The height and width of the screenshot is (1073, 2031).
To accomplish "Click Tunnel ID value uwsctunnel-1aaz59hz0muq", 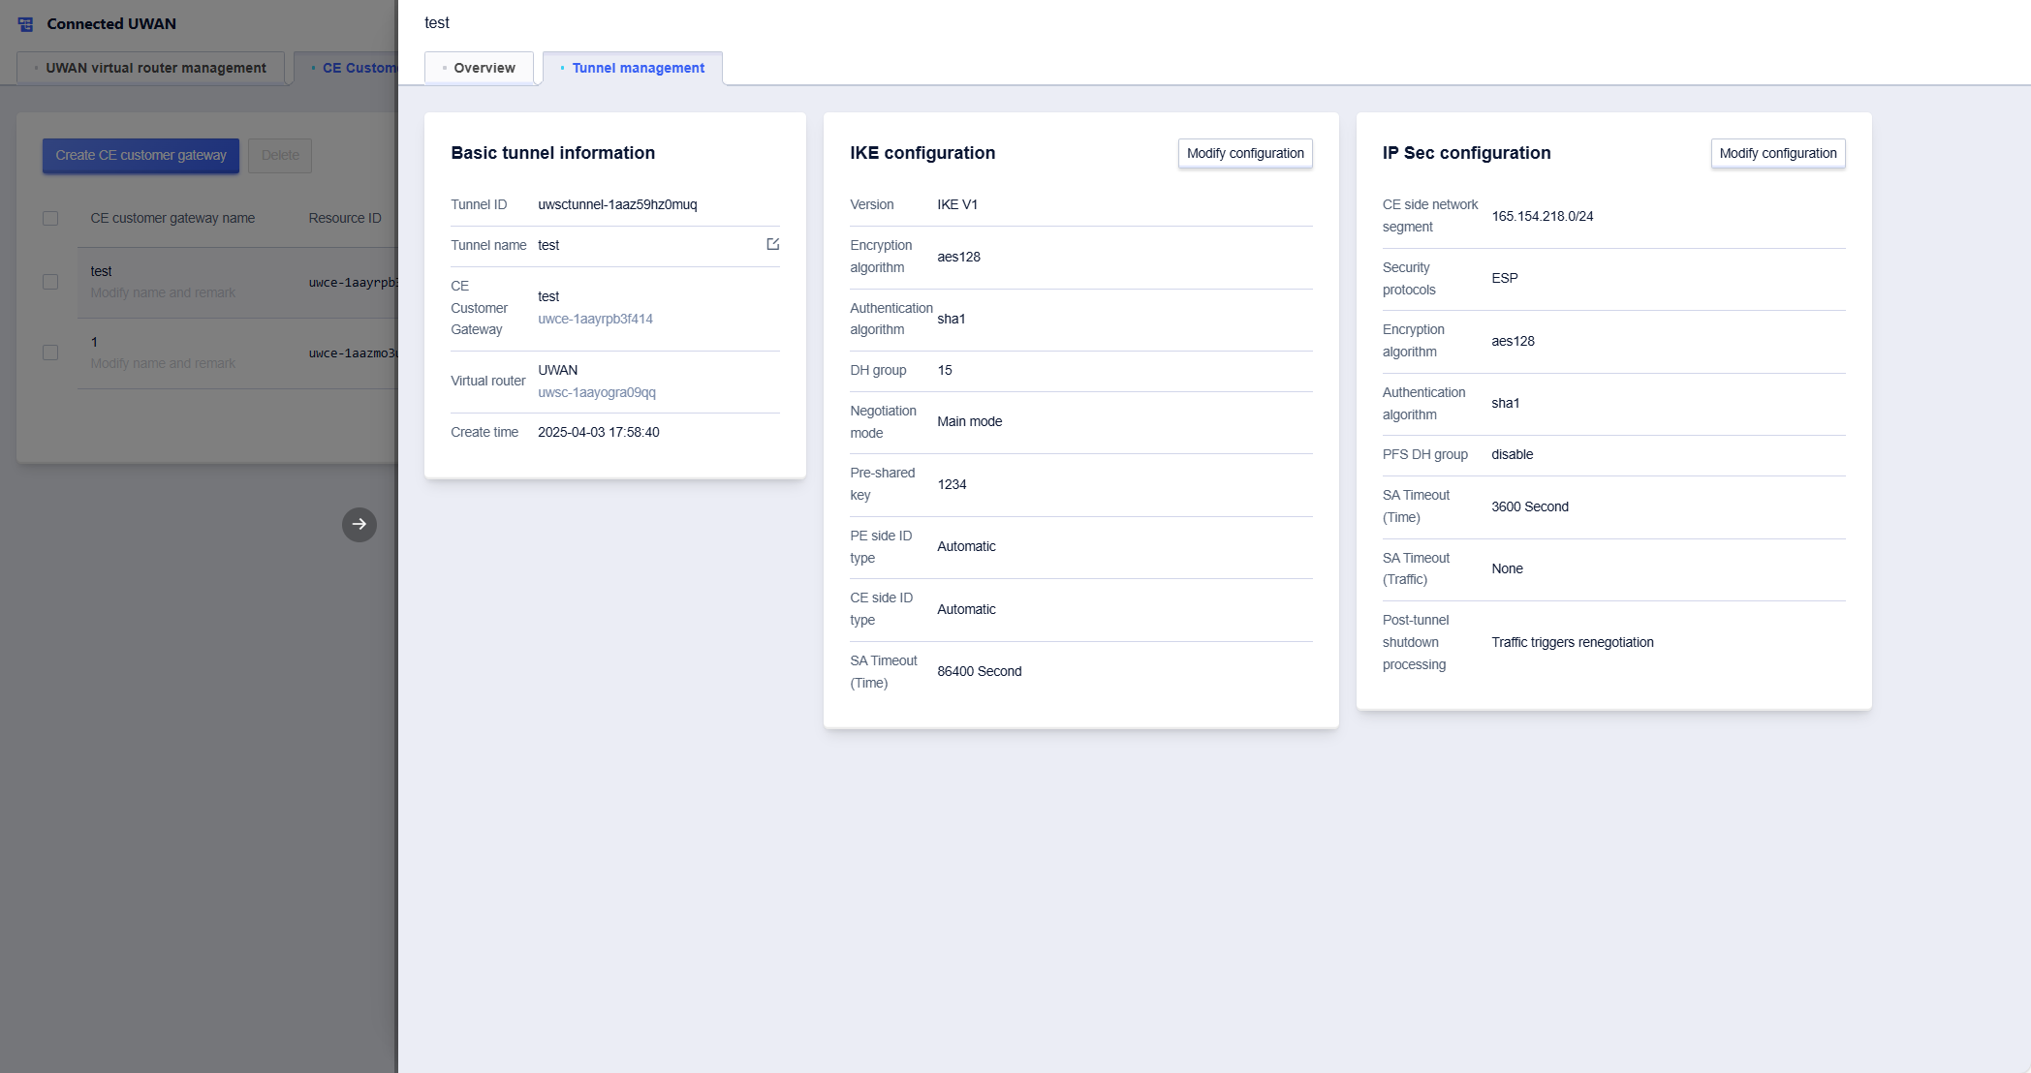I will point(617,204).
